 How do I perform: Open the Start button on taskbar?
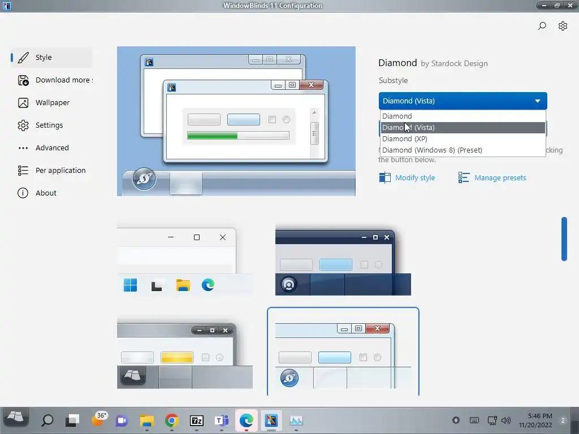point(15,418)
